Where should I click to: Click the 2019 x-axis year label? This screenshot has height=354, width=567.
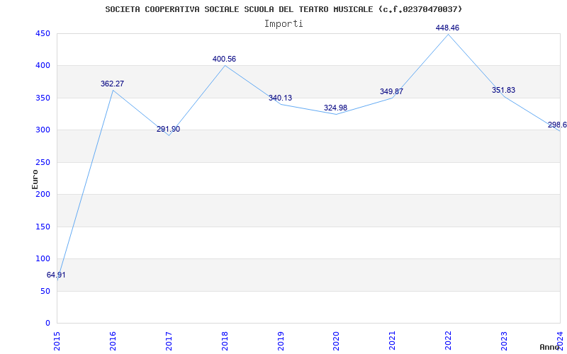coord(281,341)
